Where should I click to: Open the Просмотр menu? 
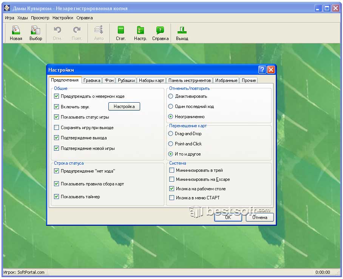40,18
